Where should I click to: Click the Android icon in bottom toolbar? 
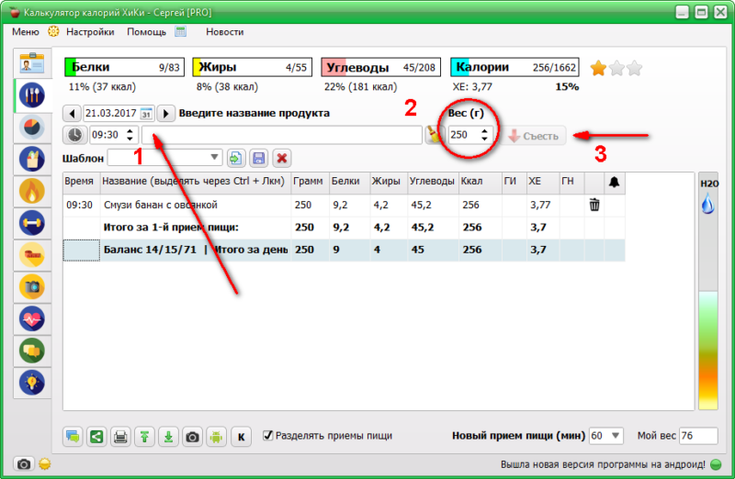tap(216, 437)
